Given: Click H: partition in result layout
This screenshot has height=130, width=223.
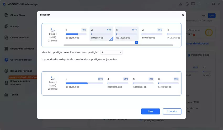Looking at the screenshot, I should 168,83.
